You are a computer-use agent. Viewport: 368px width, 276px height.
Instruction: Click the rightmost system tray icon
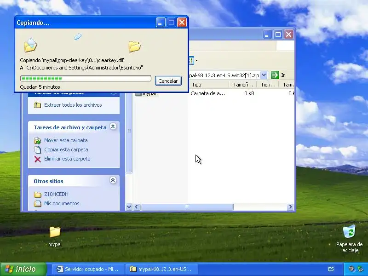click(x=360, y=269)
